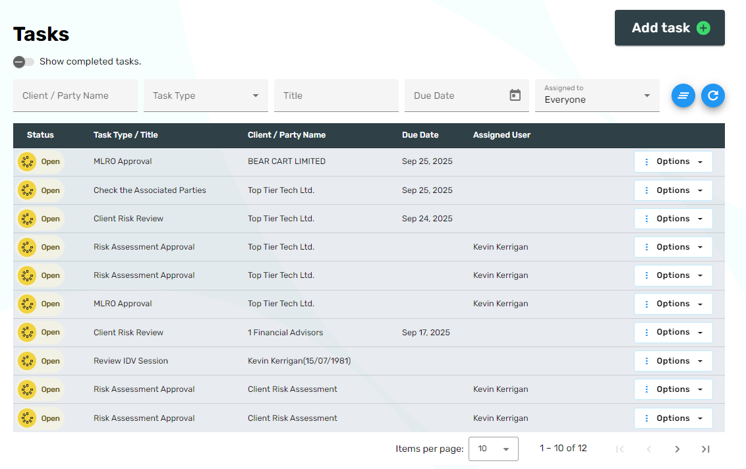Sort by Due Date column header
Screen dimensions: 746x469
[420, 135]
